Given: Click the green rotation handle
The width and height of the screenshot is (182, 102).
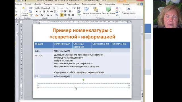Looking at the screenshot, I should (x=83, y=80).
